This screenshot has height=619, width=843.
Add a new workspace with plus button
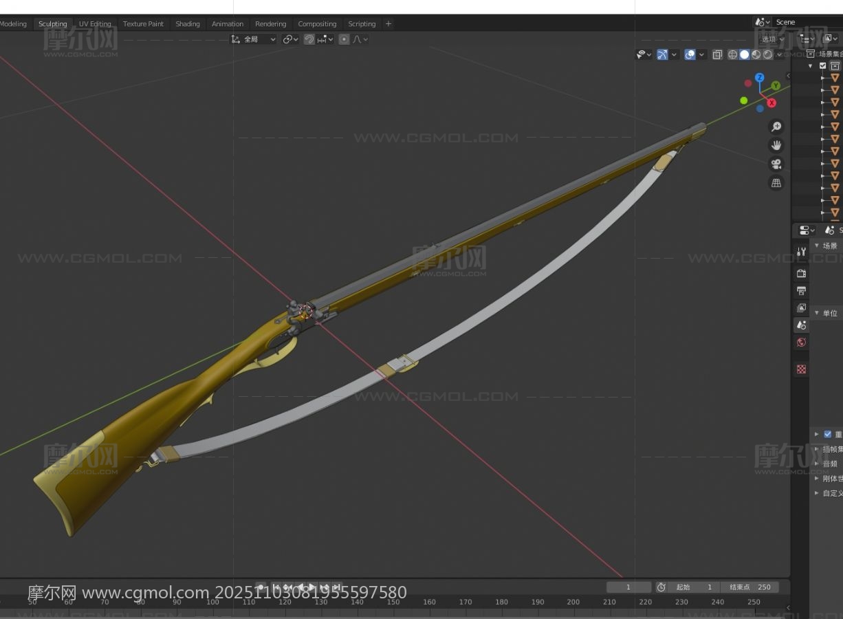(x=388, y=23)
